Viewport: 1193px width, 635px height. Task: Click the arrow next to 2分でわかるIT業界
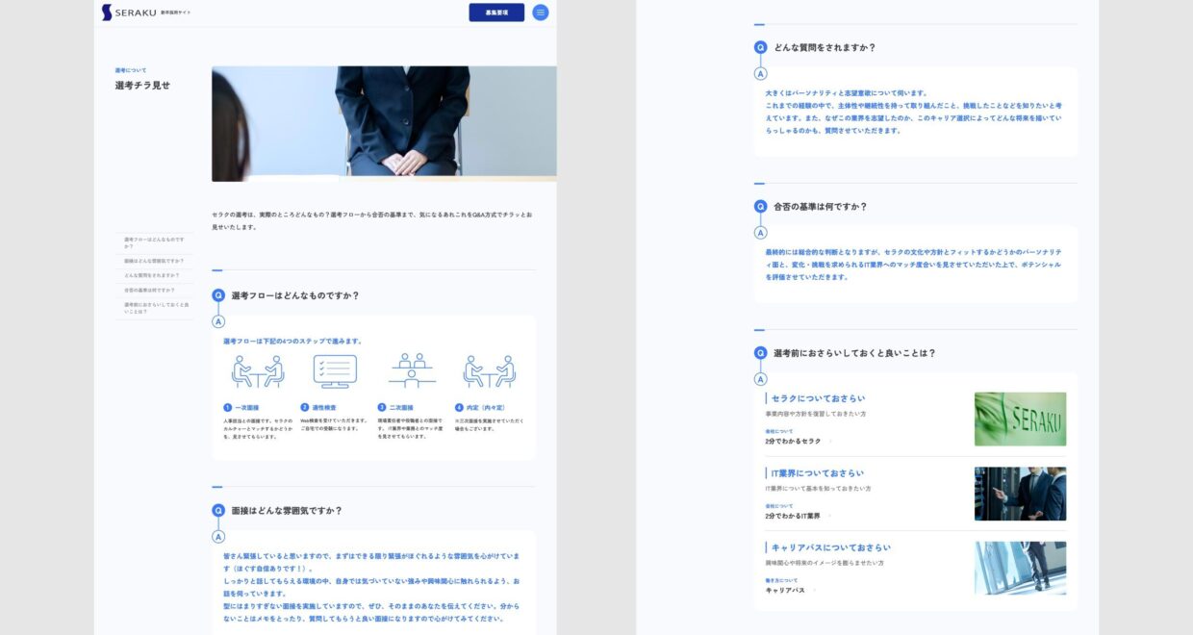[829, 516]
